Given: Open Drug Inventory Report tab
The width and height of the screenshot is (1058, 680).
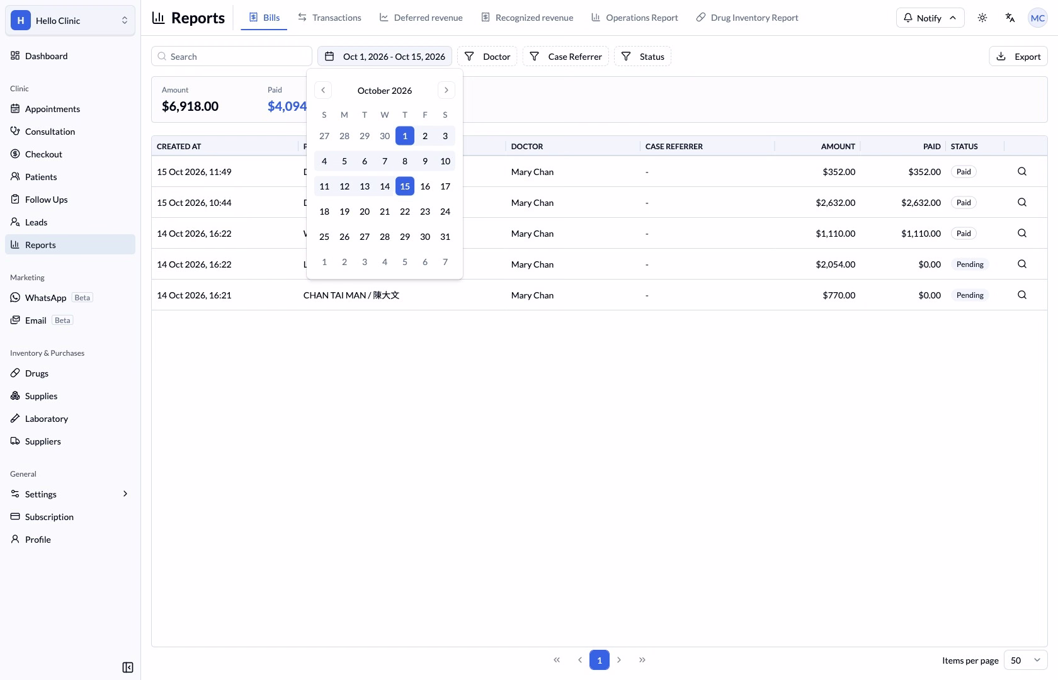Looking at the screenshot, I should [747, 18].
